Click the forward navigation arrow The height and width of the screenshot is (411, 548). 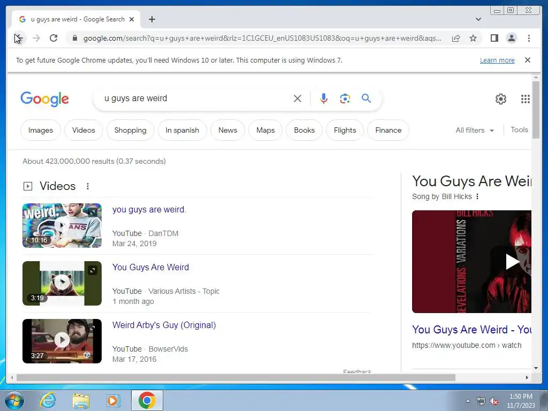36,38
